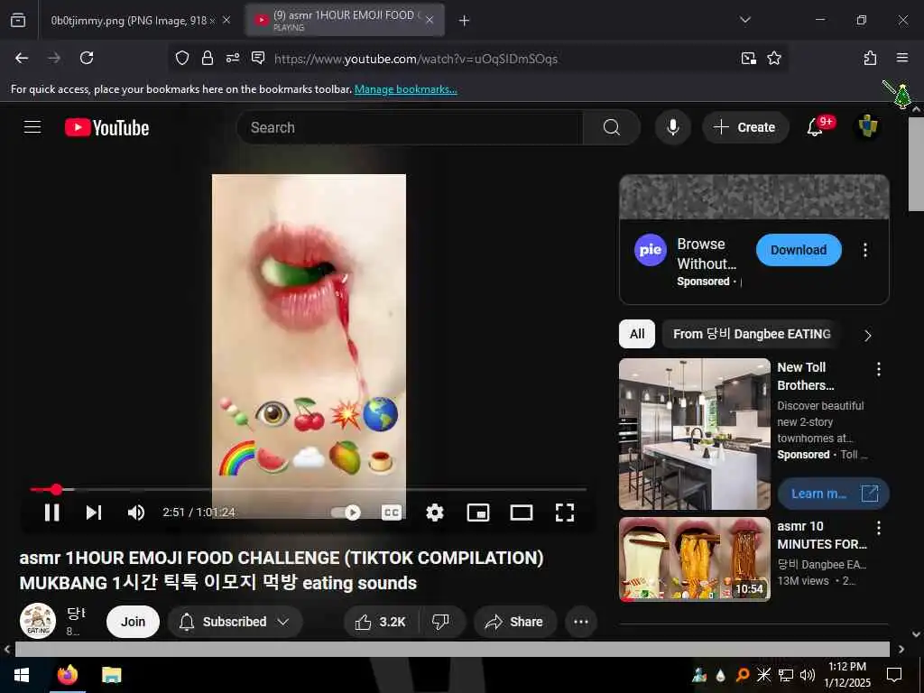Enable miniplayer mode
Viewport: 924px width, 693px height.
pos(478,513)
